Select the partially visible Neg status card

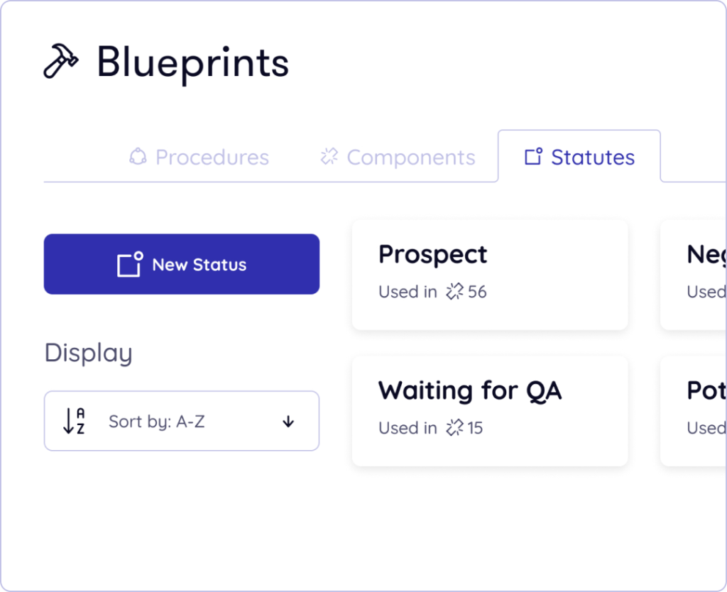[x=694, y=275]
